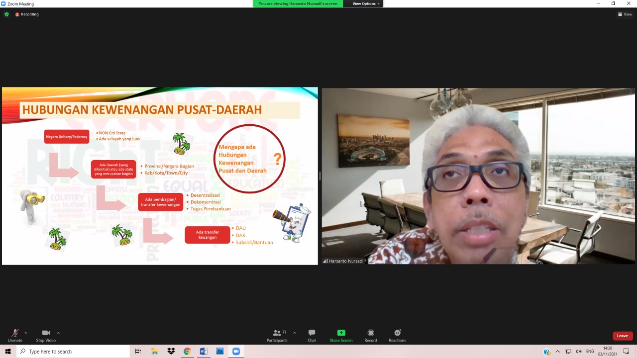The height and width of the screenshot is (358, 637).
Task: Expand video options arrow beside Stop Video
Action: (x=58, y=333)
